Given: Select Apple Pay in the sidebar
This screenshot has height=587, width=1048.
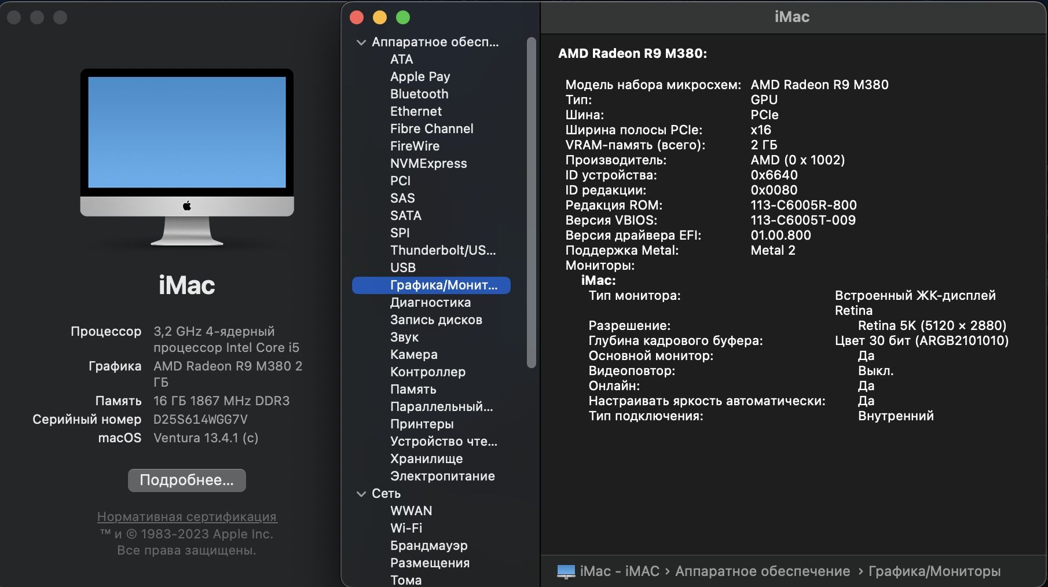Looking at the screenshot, I should [420, 76].
